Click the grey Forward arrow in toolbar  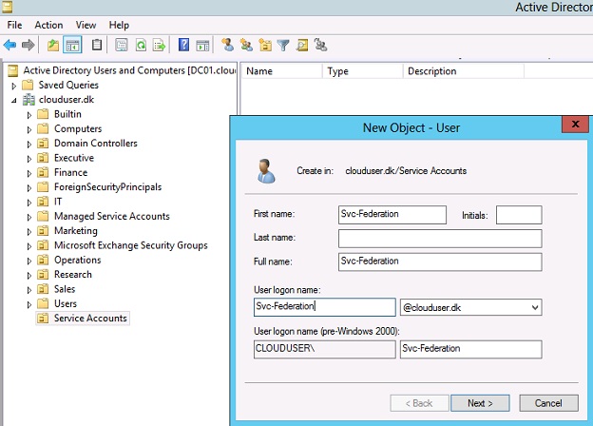click(29, 46)
